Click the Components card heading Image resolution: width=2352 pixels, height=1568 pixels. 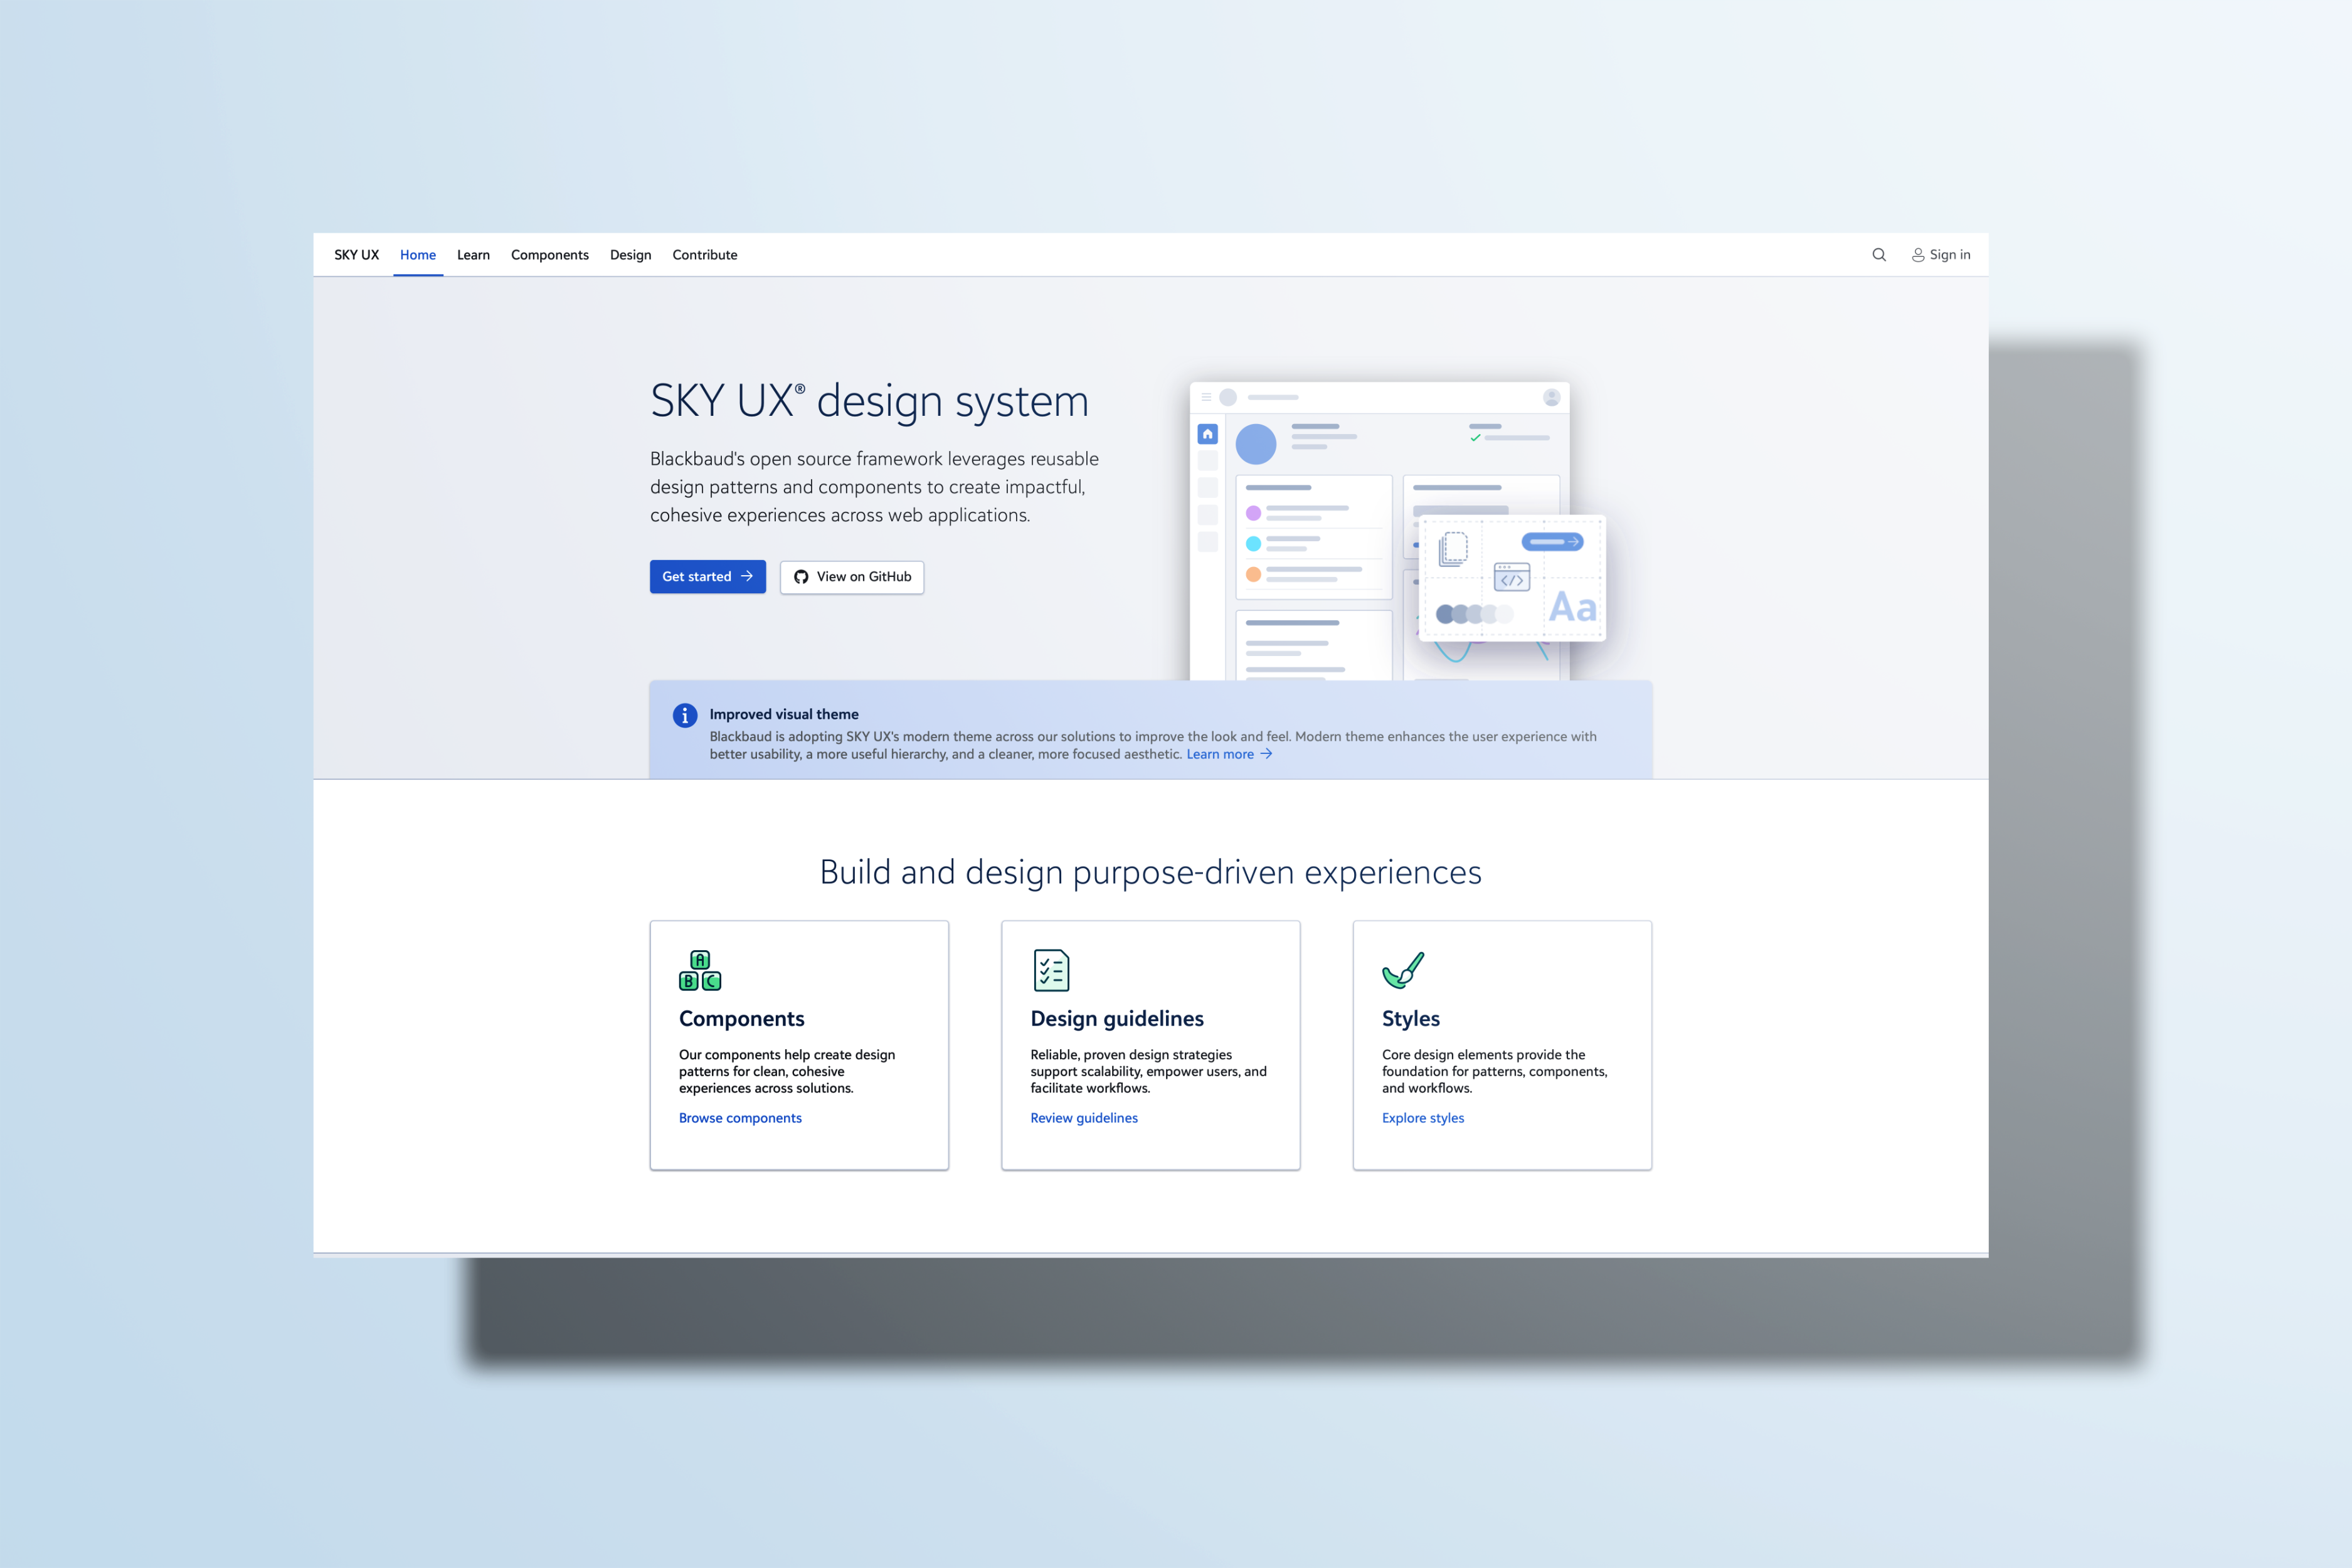[x=742, y=1019]
